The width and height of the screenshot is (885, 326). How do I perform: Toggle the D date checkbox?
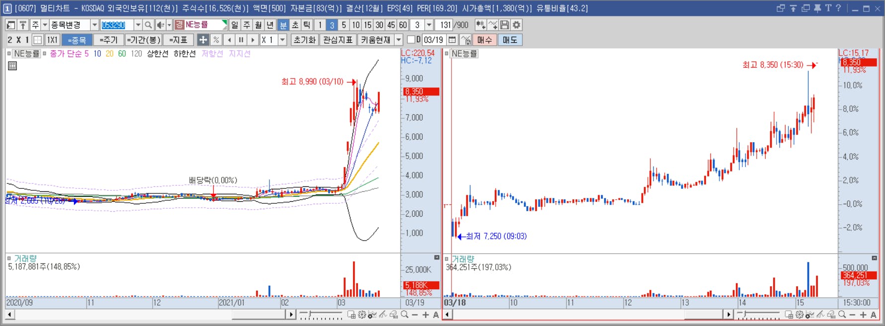(411, 40)
